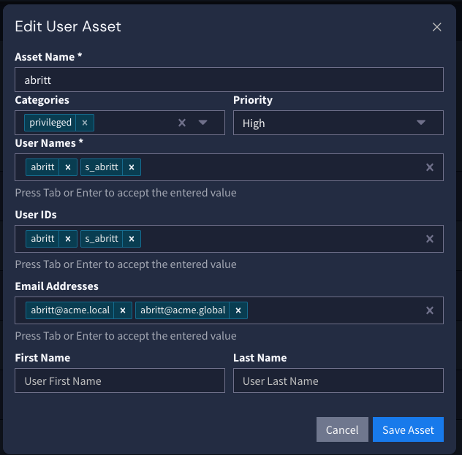Remove abritt from User Names

pos(68,167)
